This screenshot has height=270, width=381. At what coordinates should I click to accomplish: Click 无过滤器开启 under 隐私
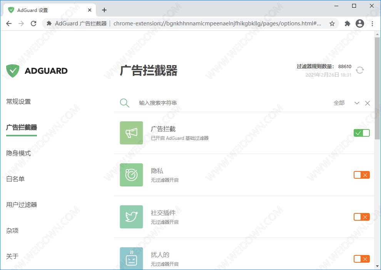164,180
